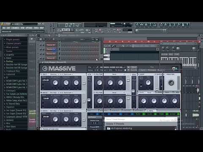Click the playlist view icon in top toolbar
203x152 pixels.
pos(137,25)
